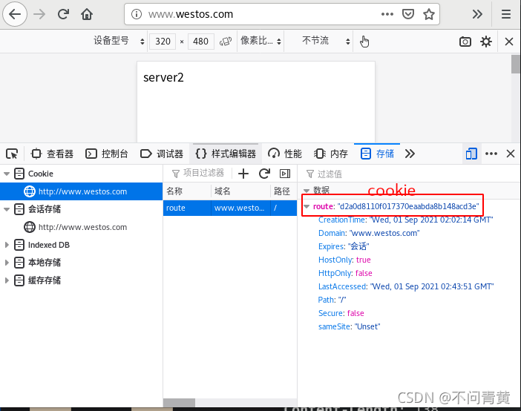Select http://www.westos.com under Cookie

[81, 191]
